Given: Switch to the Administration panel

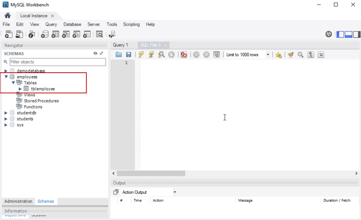Looking at the screenshot, I should tap(18, 201).
